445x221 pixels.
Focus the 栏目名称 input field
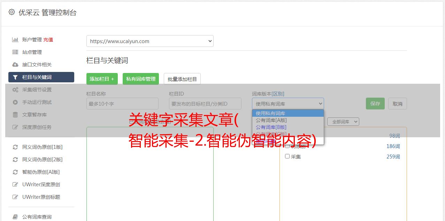[x=122, y=104]
